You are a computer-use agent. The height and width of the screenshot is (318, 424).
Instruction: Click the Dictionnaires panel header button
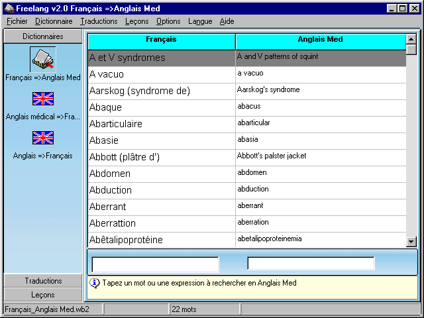tap(42, 36)
